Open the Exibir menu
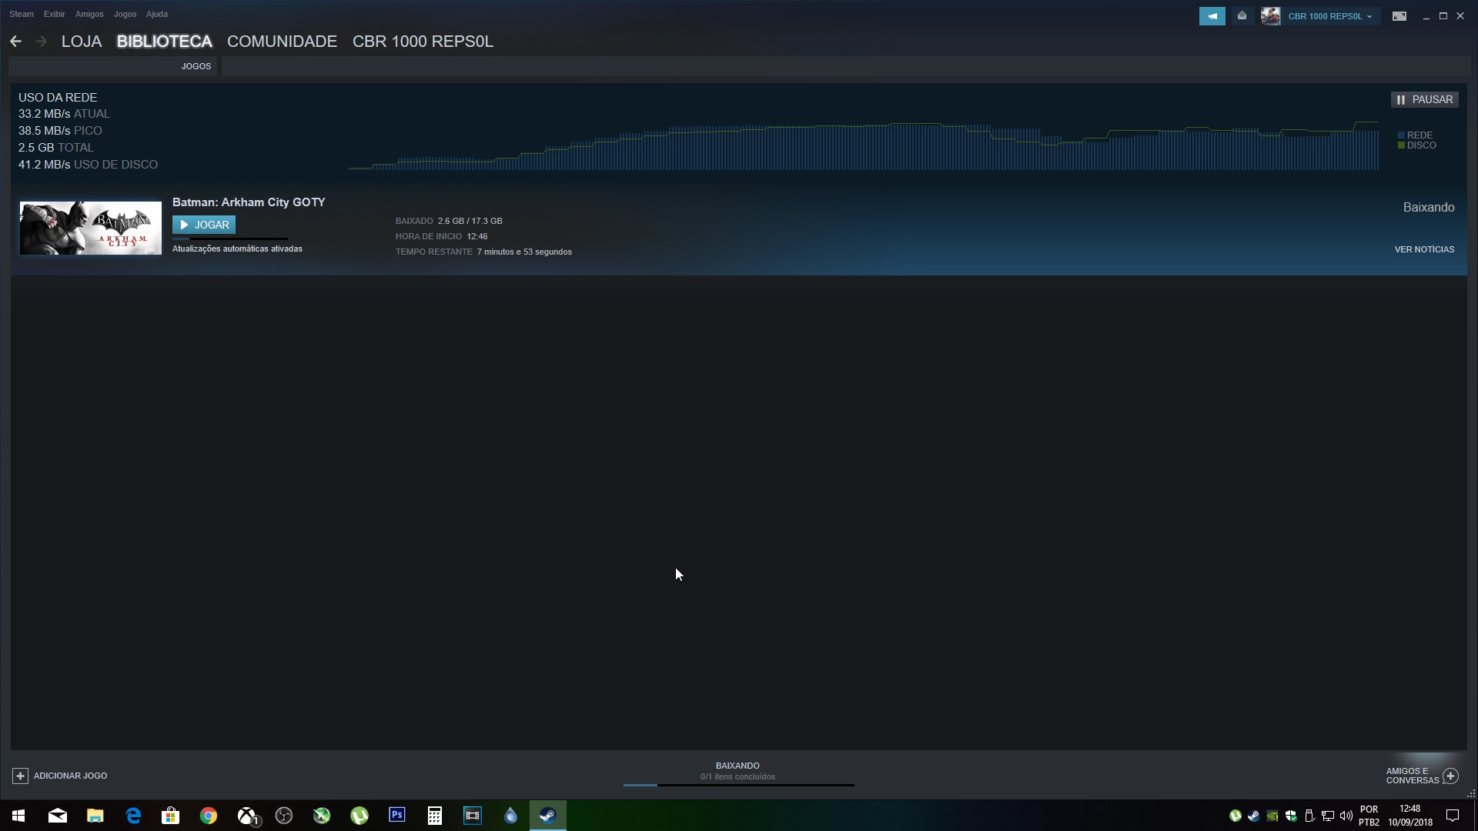The height and width of the screenshot is (831, 1478). pos(54,14)
